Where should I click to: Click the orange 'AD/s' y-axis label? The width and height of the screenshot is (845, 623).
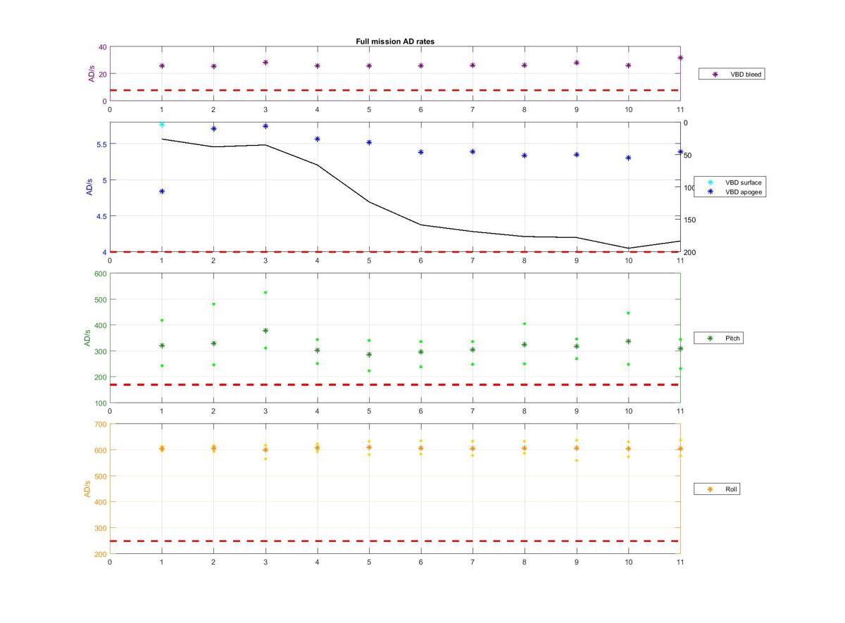pos(87,489)
